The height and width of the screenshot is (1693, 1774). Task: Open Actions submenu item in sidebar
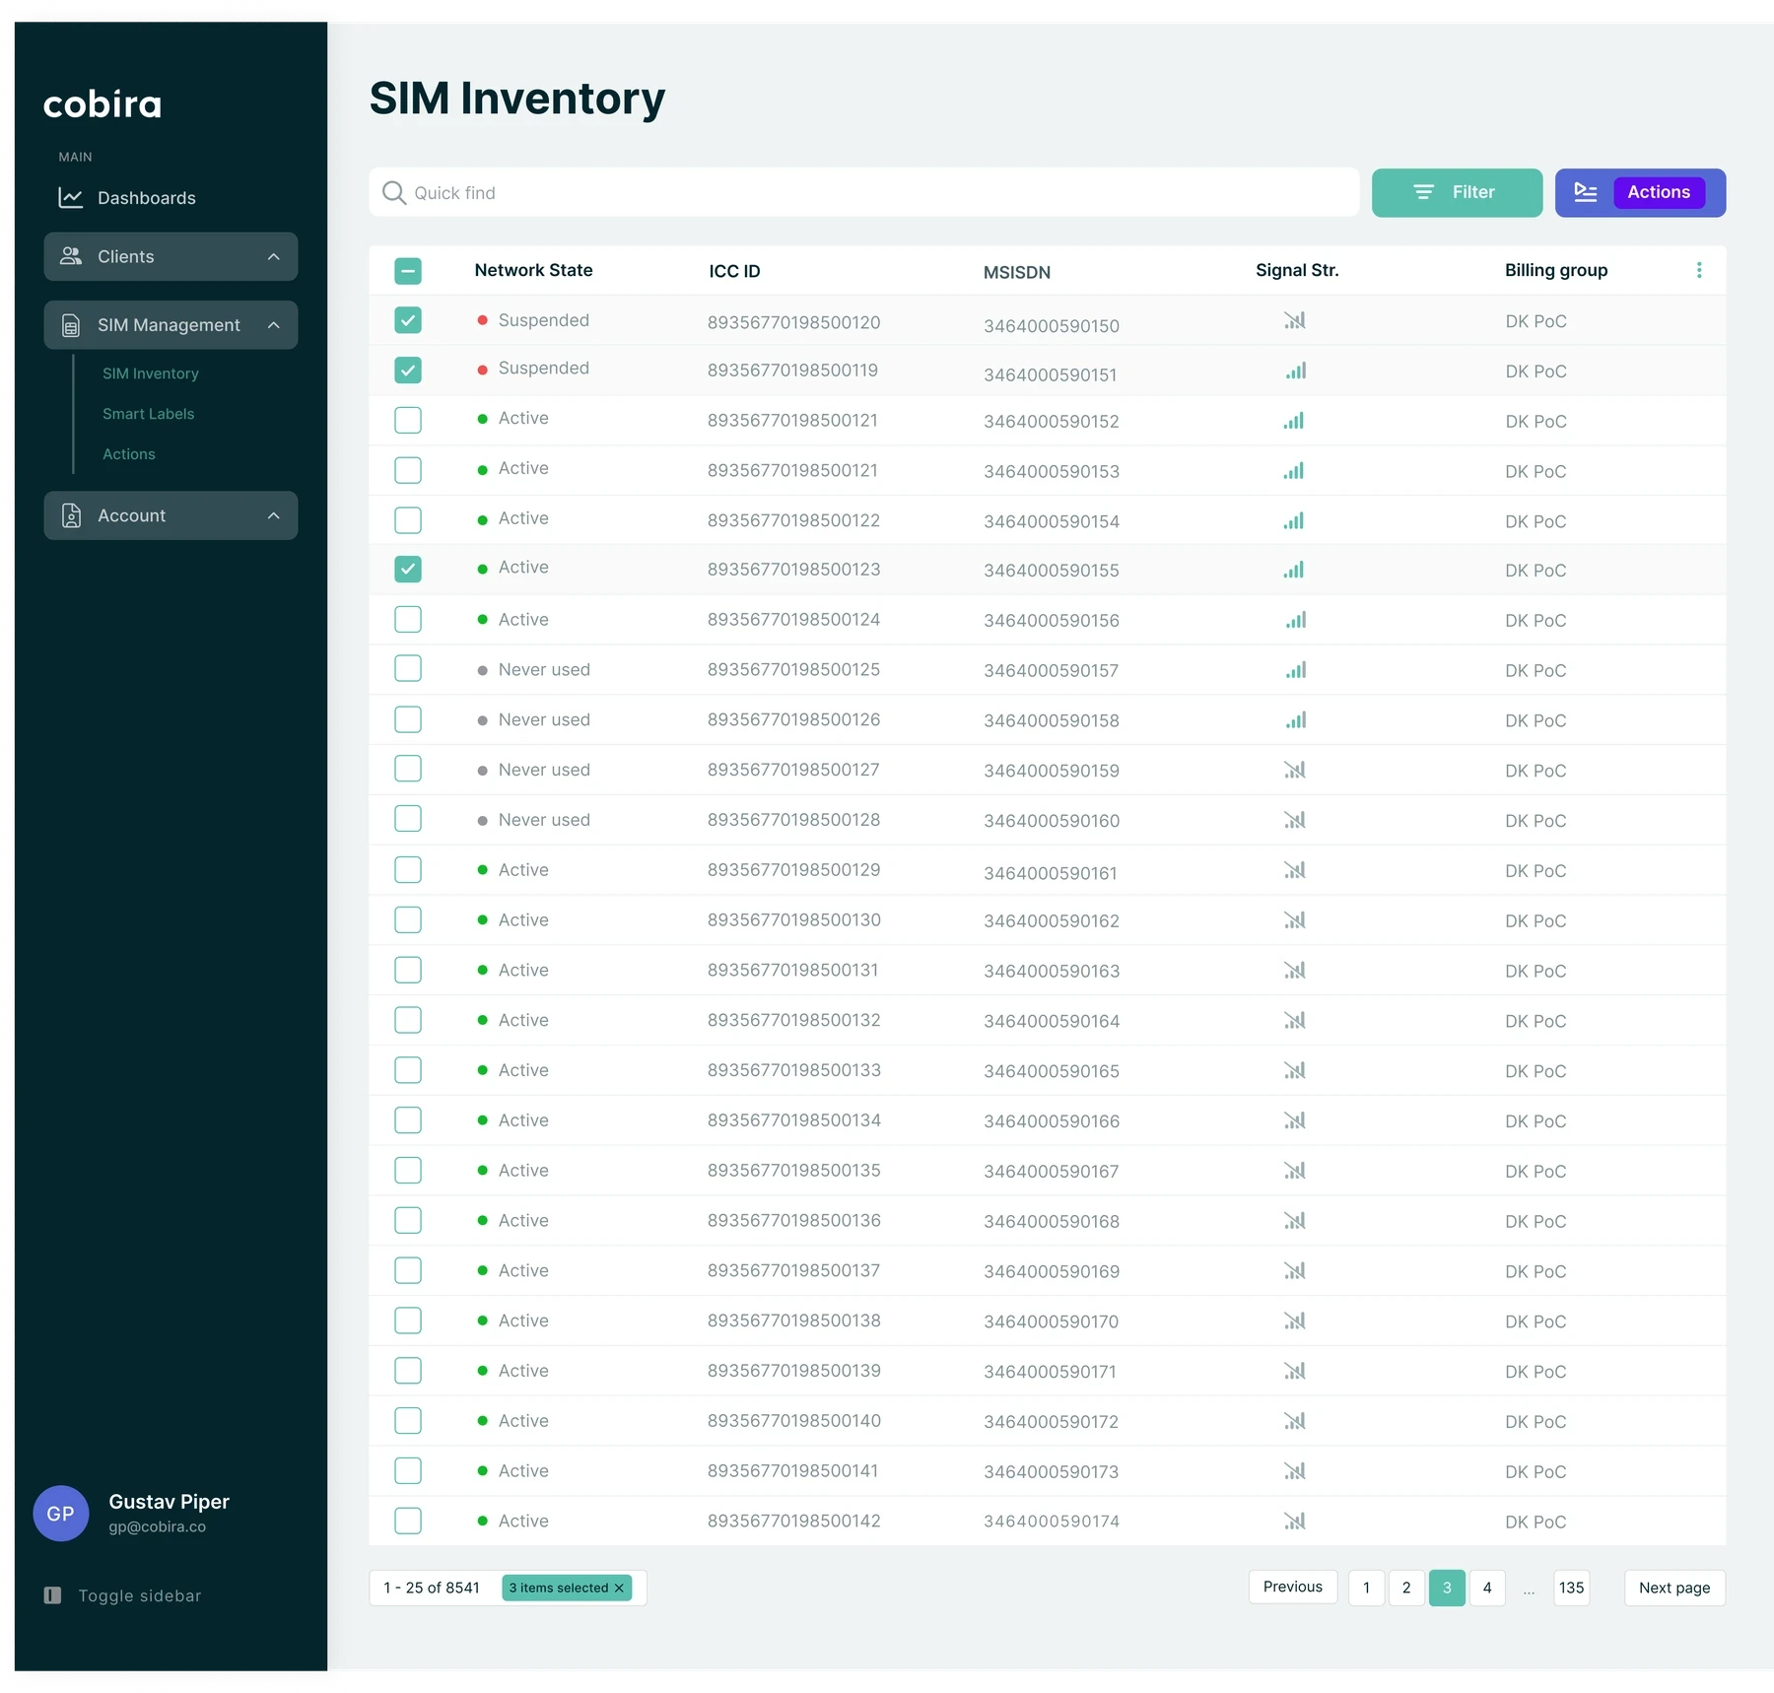pyautogui.click(x=129, y=454)
